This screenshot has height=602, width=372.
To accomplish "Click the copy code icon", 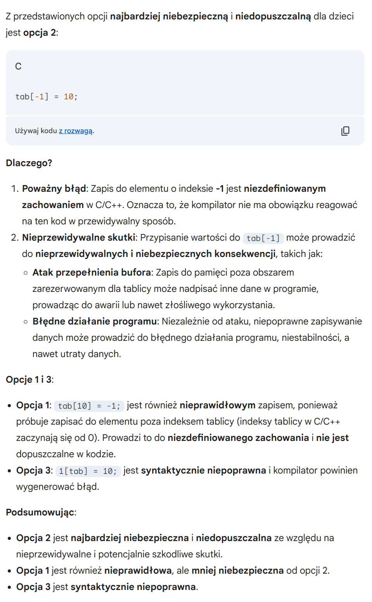I will (345, 131).
